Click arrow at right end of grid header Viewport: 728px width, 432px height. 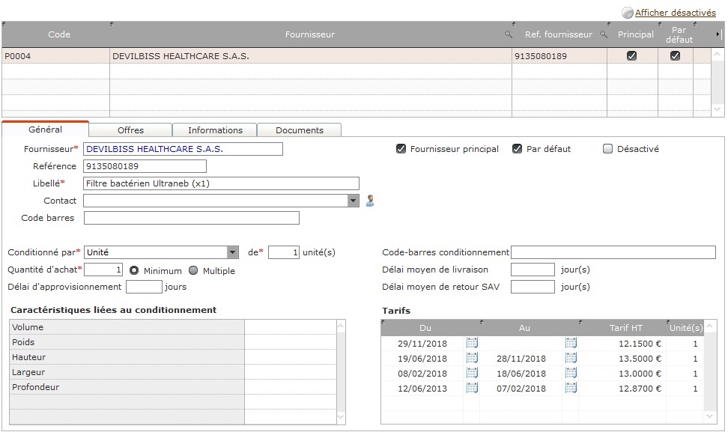click(718, 34)
